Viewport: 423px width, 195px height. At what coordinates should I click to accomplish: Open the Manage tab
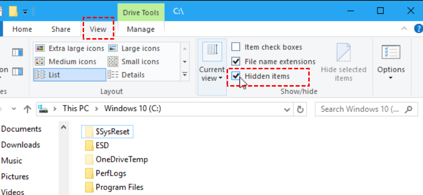click(141, 29)
